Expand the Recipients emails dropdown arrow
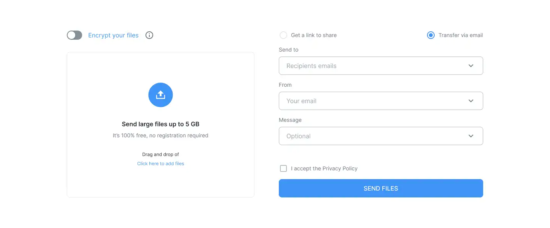The height and width of the screenshot is (228, 550). coord(471,66)
